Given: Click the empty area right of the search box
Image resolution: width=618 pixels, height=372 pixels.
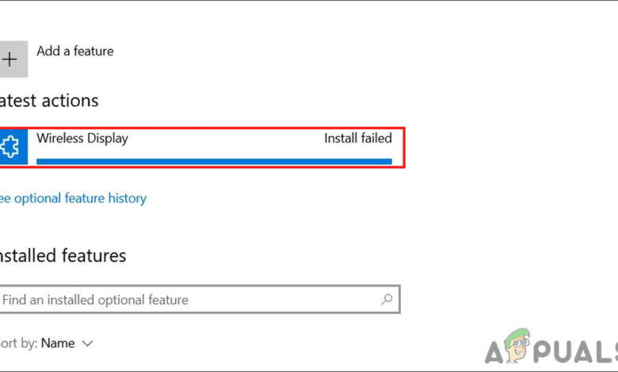Looking at the screenshot, I should [507, 300].
